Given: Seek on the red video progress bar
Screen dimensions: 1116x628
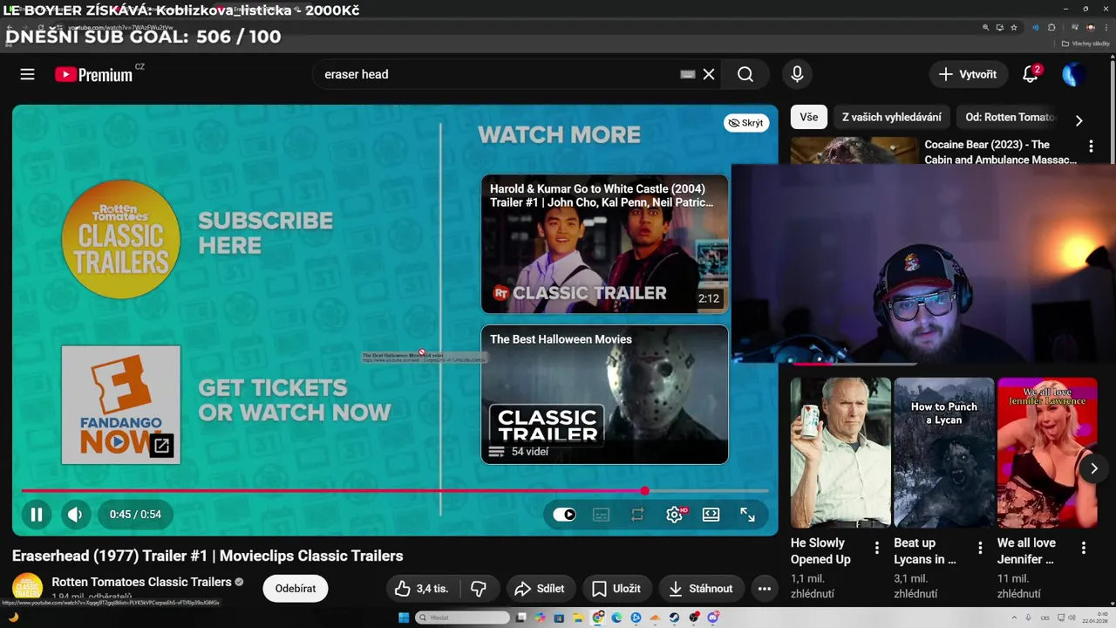Looking at the screenshot, I should [x=395, y=491].
